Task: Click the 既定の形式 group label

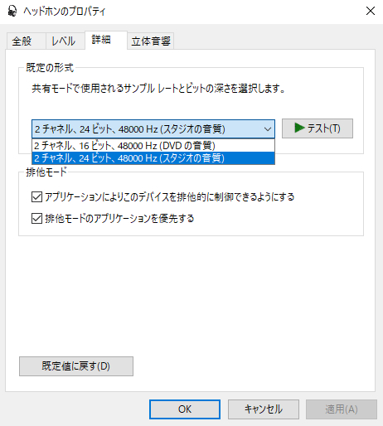Action: tap(50, 68)
